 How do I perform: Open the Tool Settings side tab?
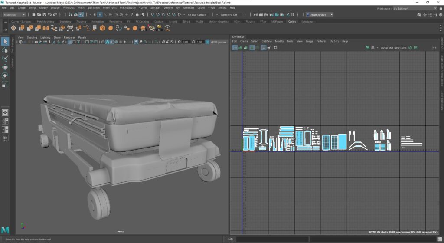click(12, 45)
